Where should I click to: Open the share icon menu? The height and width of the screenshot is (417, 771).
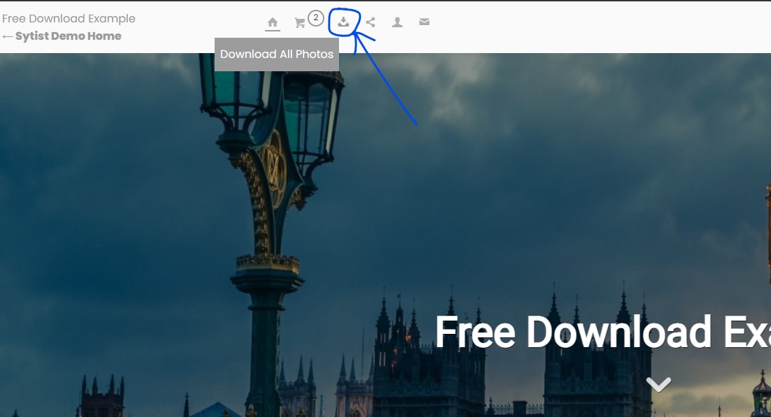[370, 22]
